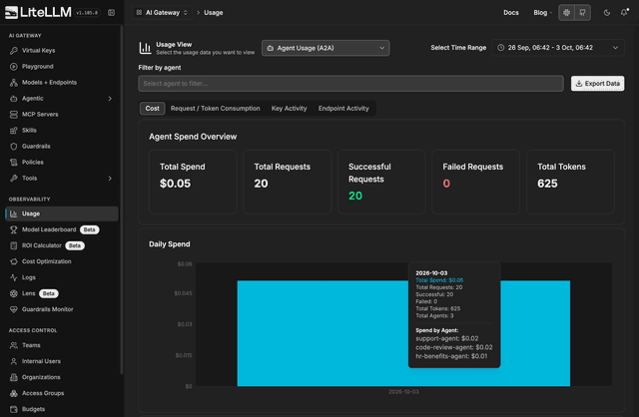Open the Agent Usage (A2A) dropdown
Screen dimensions: 639x417
(x=325, y=48)
